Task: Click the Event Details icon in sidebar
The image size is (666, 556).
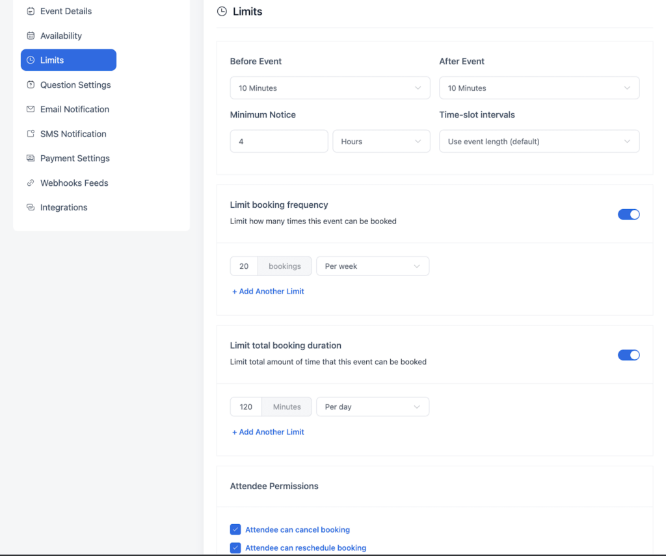Action: pos(31,11)
